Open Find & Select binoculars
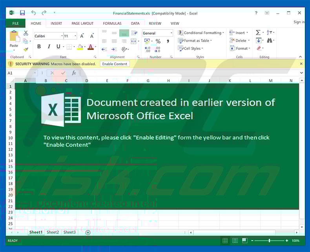 (x=269, y=40)
